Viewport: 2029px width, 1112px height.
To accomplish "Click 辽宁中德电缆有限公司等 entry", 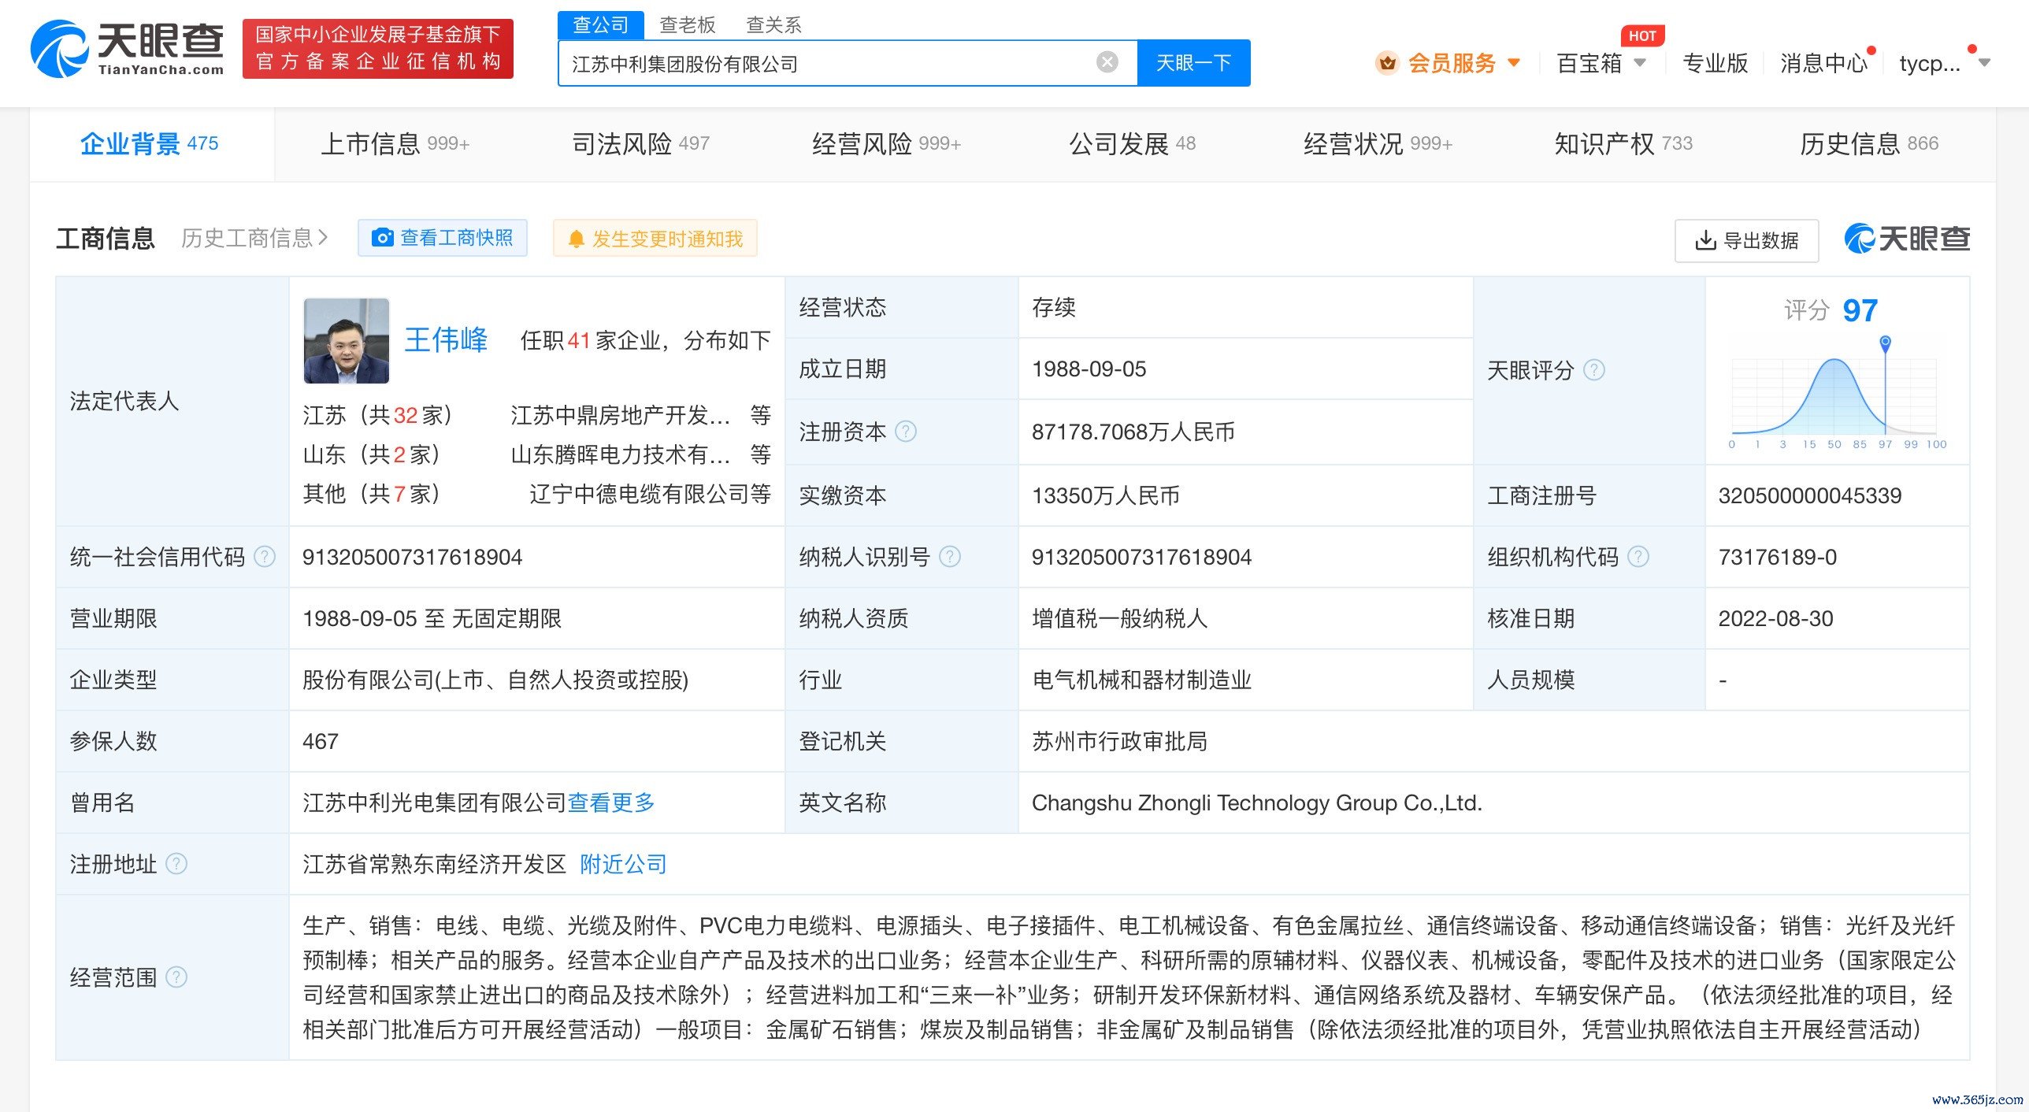I will [650, 494].
